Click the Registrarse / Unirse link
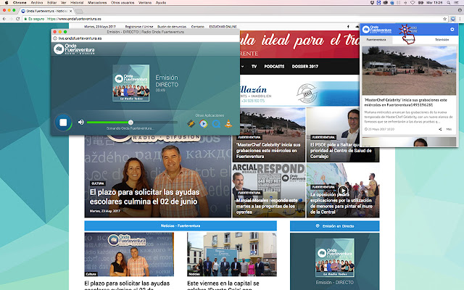The image size is (464, 290). (x=139, y=27)
